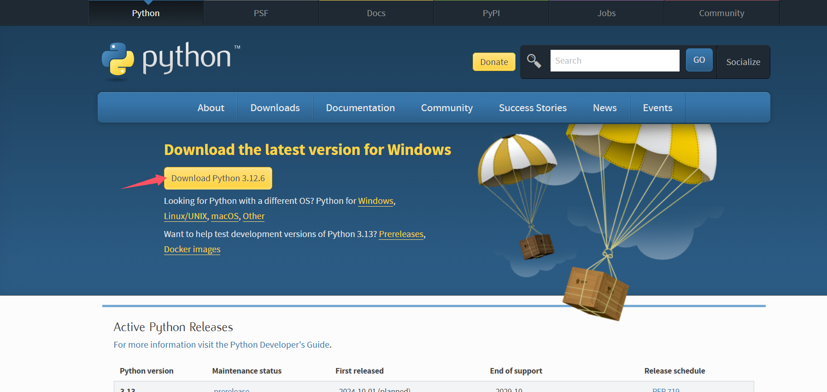Switch to the PSF top tab
This screenshot has width=827, height=392.
tap(261, 13)
